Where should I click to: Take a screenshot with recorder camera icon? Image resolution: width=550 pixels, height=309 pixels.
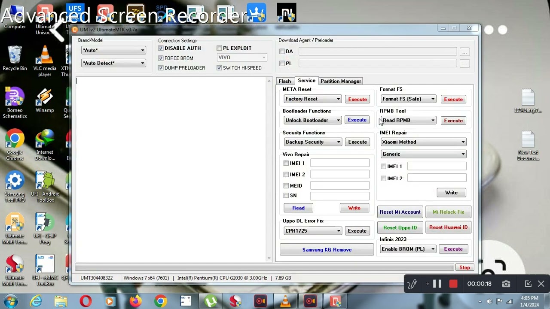click(x=506, y=284)
